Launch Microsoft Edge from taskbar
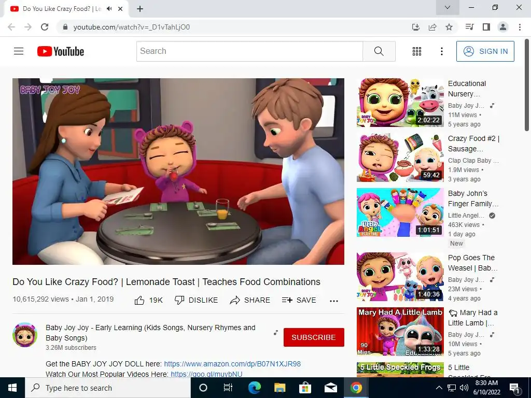The image size is (531, 398). coord(254,388)
